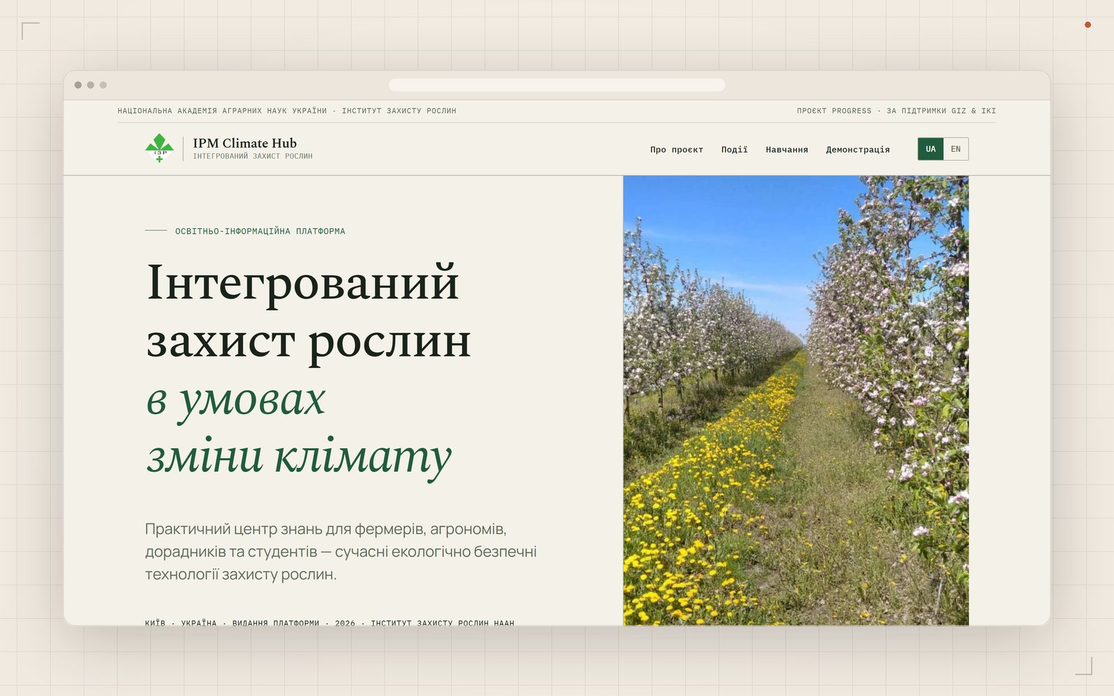Click the Проєкт PROGRESS top bar text

(834, 111)
